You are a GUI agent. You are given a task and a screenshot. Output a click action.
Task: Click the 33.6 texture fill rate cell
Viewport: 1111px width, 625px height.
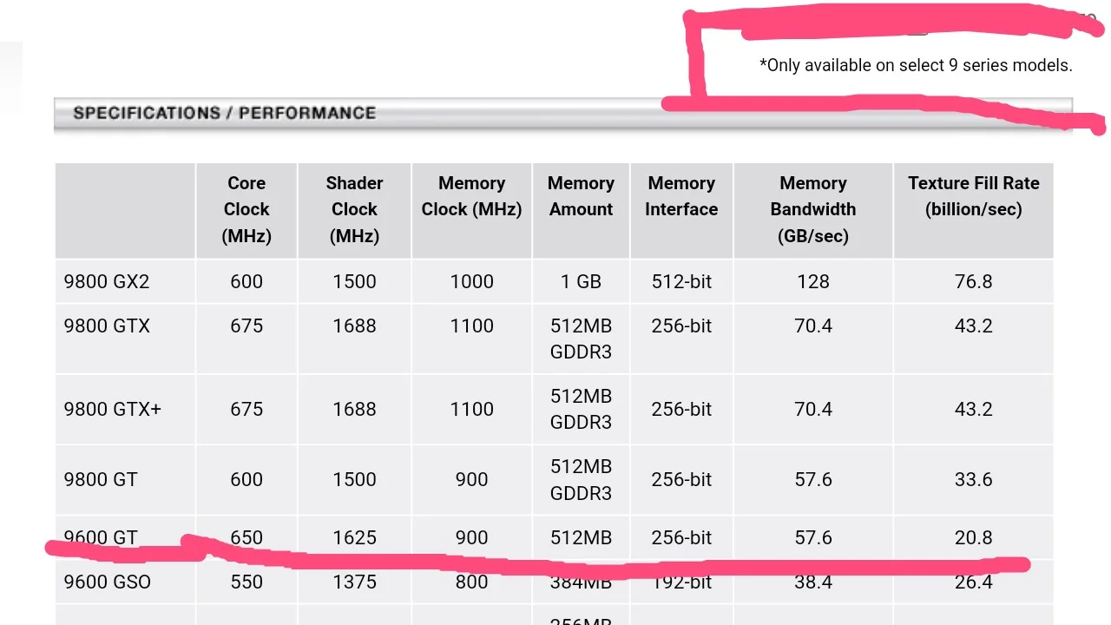(974, 479)
